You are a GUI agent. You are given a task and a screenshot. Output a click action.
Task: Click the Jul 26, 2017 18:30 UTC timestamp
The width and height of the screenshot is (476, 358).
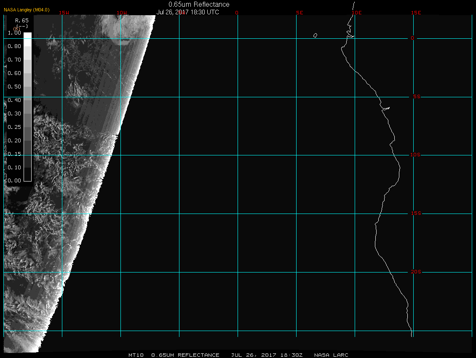[188, 12]
